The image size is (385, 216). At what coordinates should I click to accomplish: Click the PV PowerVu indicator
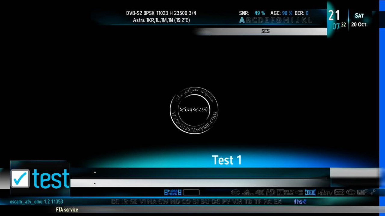[x=227, y=202]
